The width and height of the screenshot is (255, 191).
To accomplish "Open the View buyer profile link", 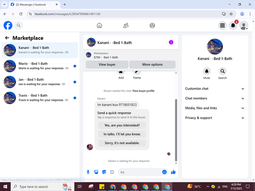I will [x=143, y=91].
